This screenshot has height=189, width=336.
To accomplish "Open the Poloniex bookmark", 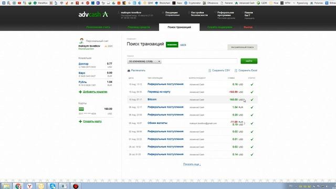I will (x=317, y=3).
